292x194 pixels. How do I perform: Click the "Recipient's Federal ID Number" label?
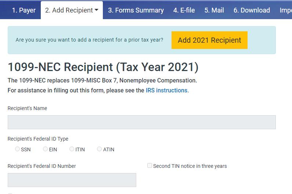tap(42, 166)
